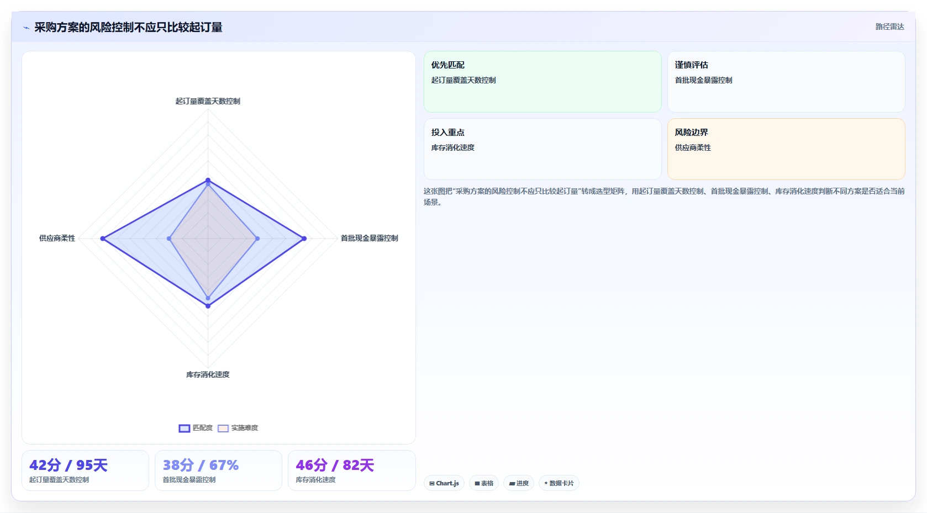The width and height of the screenshot is (927, 513).
Task: Click the 实施难度 legend color box
Action: point(223,429)
